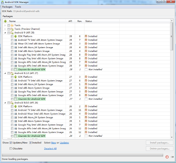Click Android 8.0.0 (API 26) folder icon
Viewport: 176px width, 163px height.
12,103
